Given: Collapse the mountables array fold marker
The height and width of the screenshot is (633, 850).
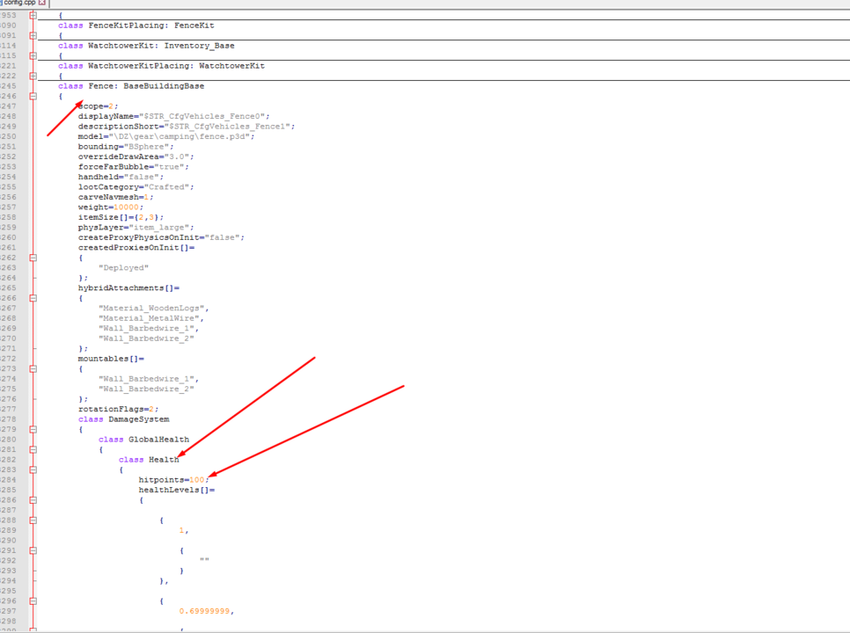Looking at the screenshot, I should point(33,368).
